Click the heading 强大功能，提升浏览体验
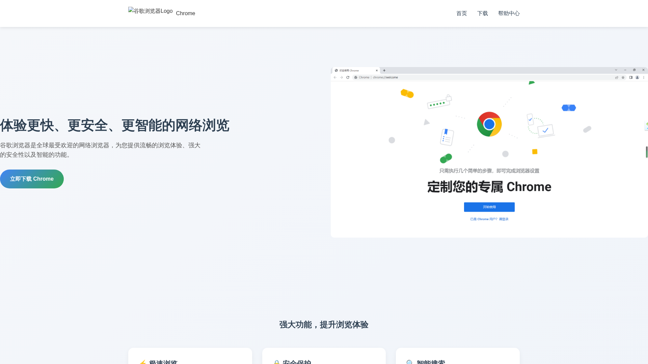Viewport: 648px width, 364px height. pyautogui.click(x=324, y=325)
